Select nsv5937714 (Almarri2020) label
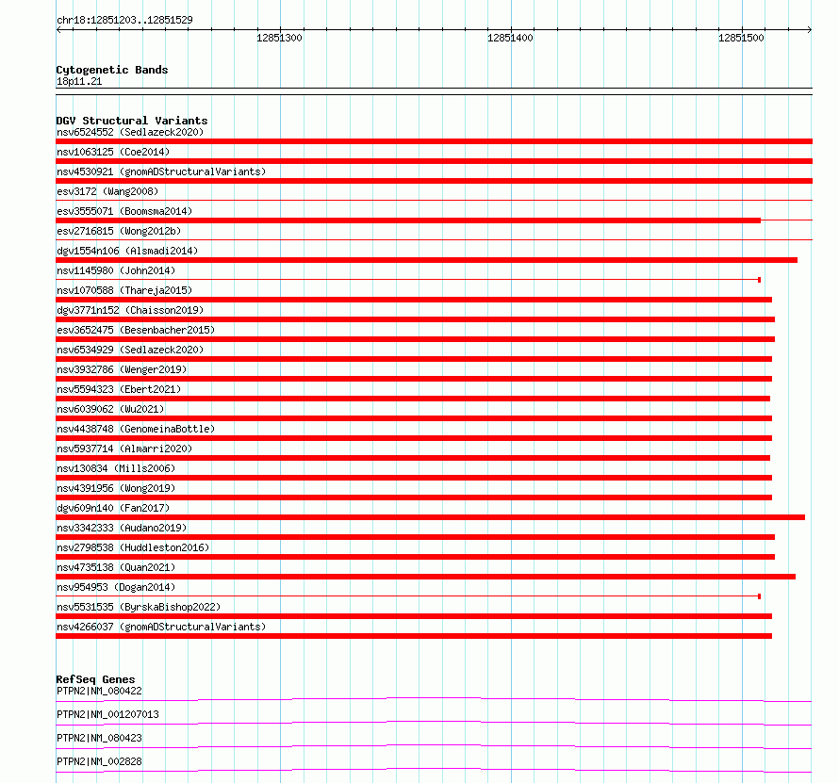The width and height of the screenshot is (839, 783). coord(124,449)
